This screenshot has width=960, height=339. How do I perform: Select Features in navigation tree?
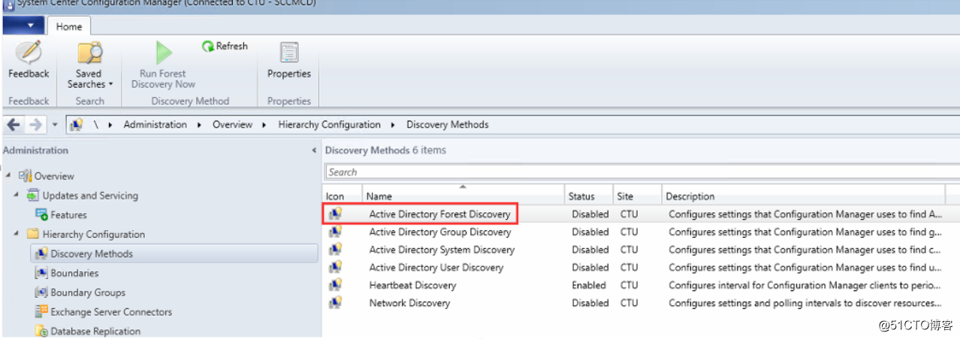point(68,214)
